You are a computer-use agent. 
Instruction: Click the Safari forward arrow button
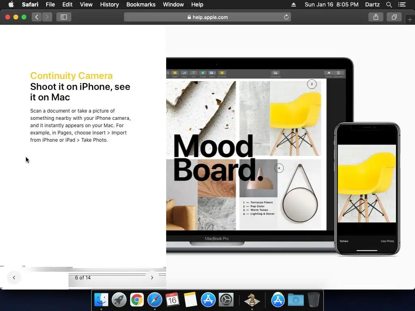tap(47, 17)
